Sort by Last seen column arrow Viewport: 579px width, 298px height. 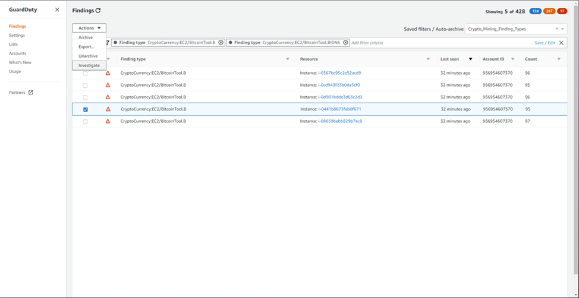pos(470,59)
